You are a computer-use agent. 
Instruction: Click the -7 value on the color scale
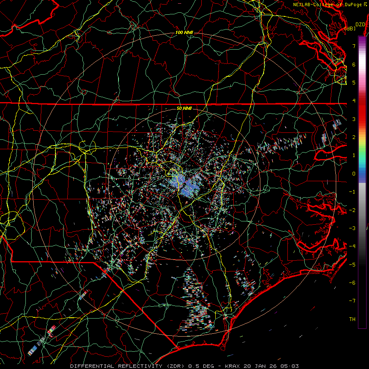(352, 301)
